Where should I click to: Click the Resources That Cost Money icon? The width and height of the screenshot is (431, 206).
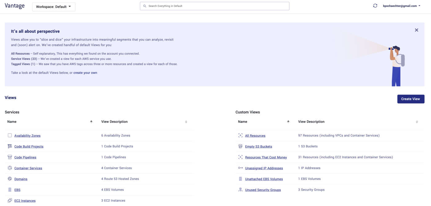click(240, 157)
